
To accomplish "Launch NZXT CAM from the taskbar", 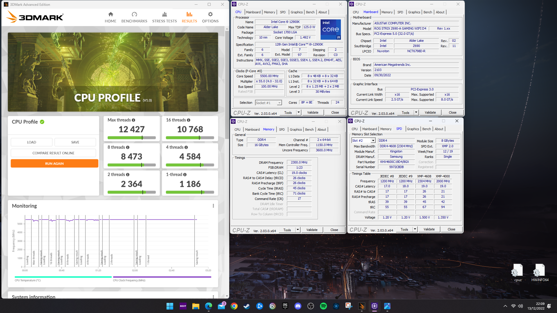I will pyautogui.click(x=183, y=306).
